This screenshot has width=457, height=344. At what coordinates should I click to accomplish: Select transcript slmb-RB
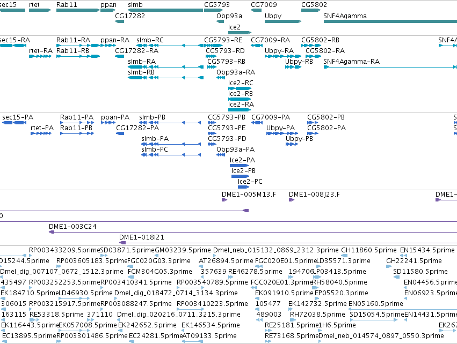coord(165,78)
